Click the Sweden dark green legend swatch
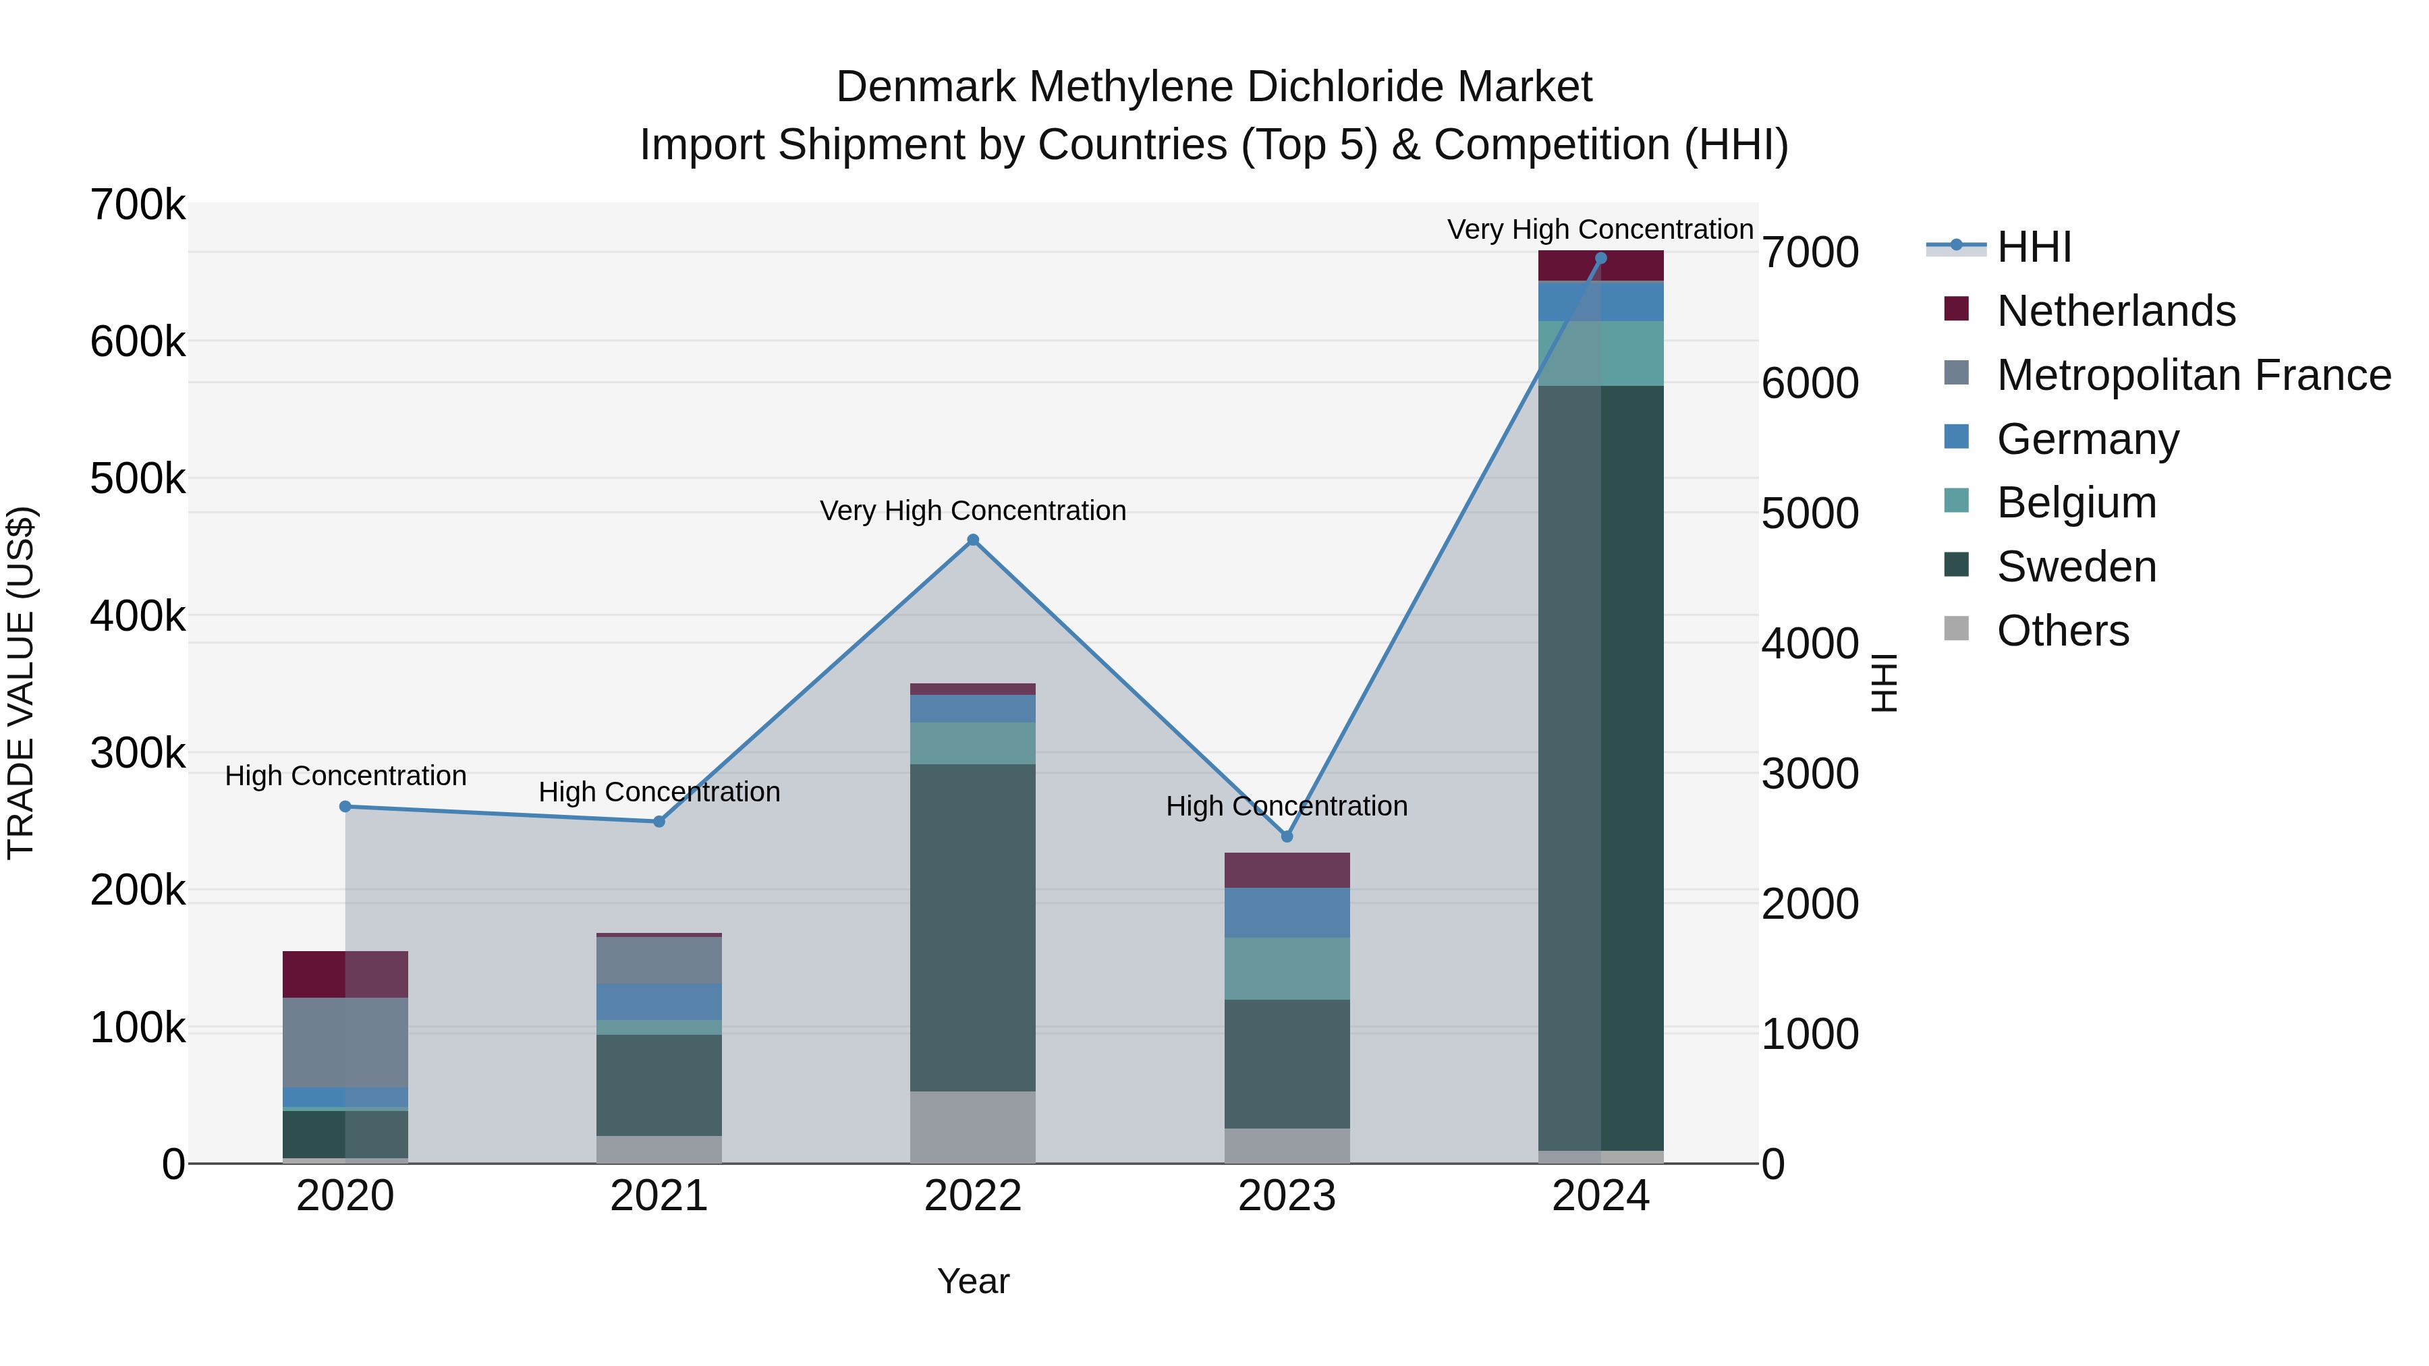 click(1957, 564)
